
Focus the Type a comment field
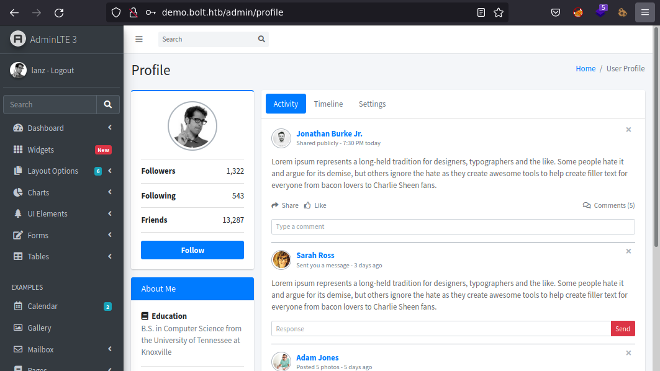pos(453,226)
